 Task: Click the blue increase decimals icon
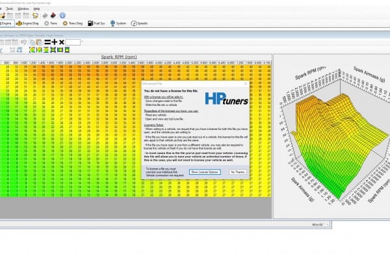(x=19, y=50)
